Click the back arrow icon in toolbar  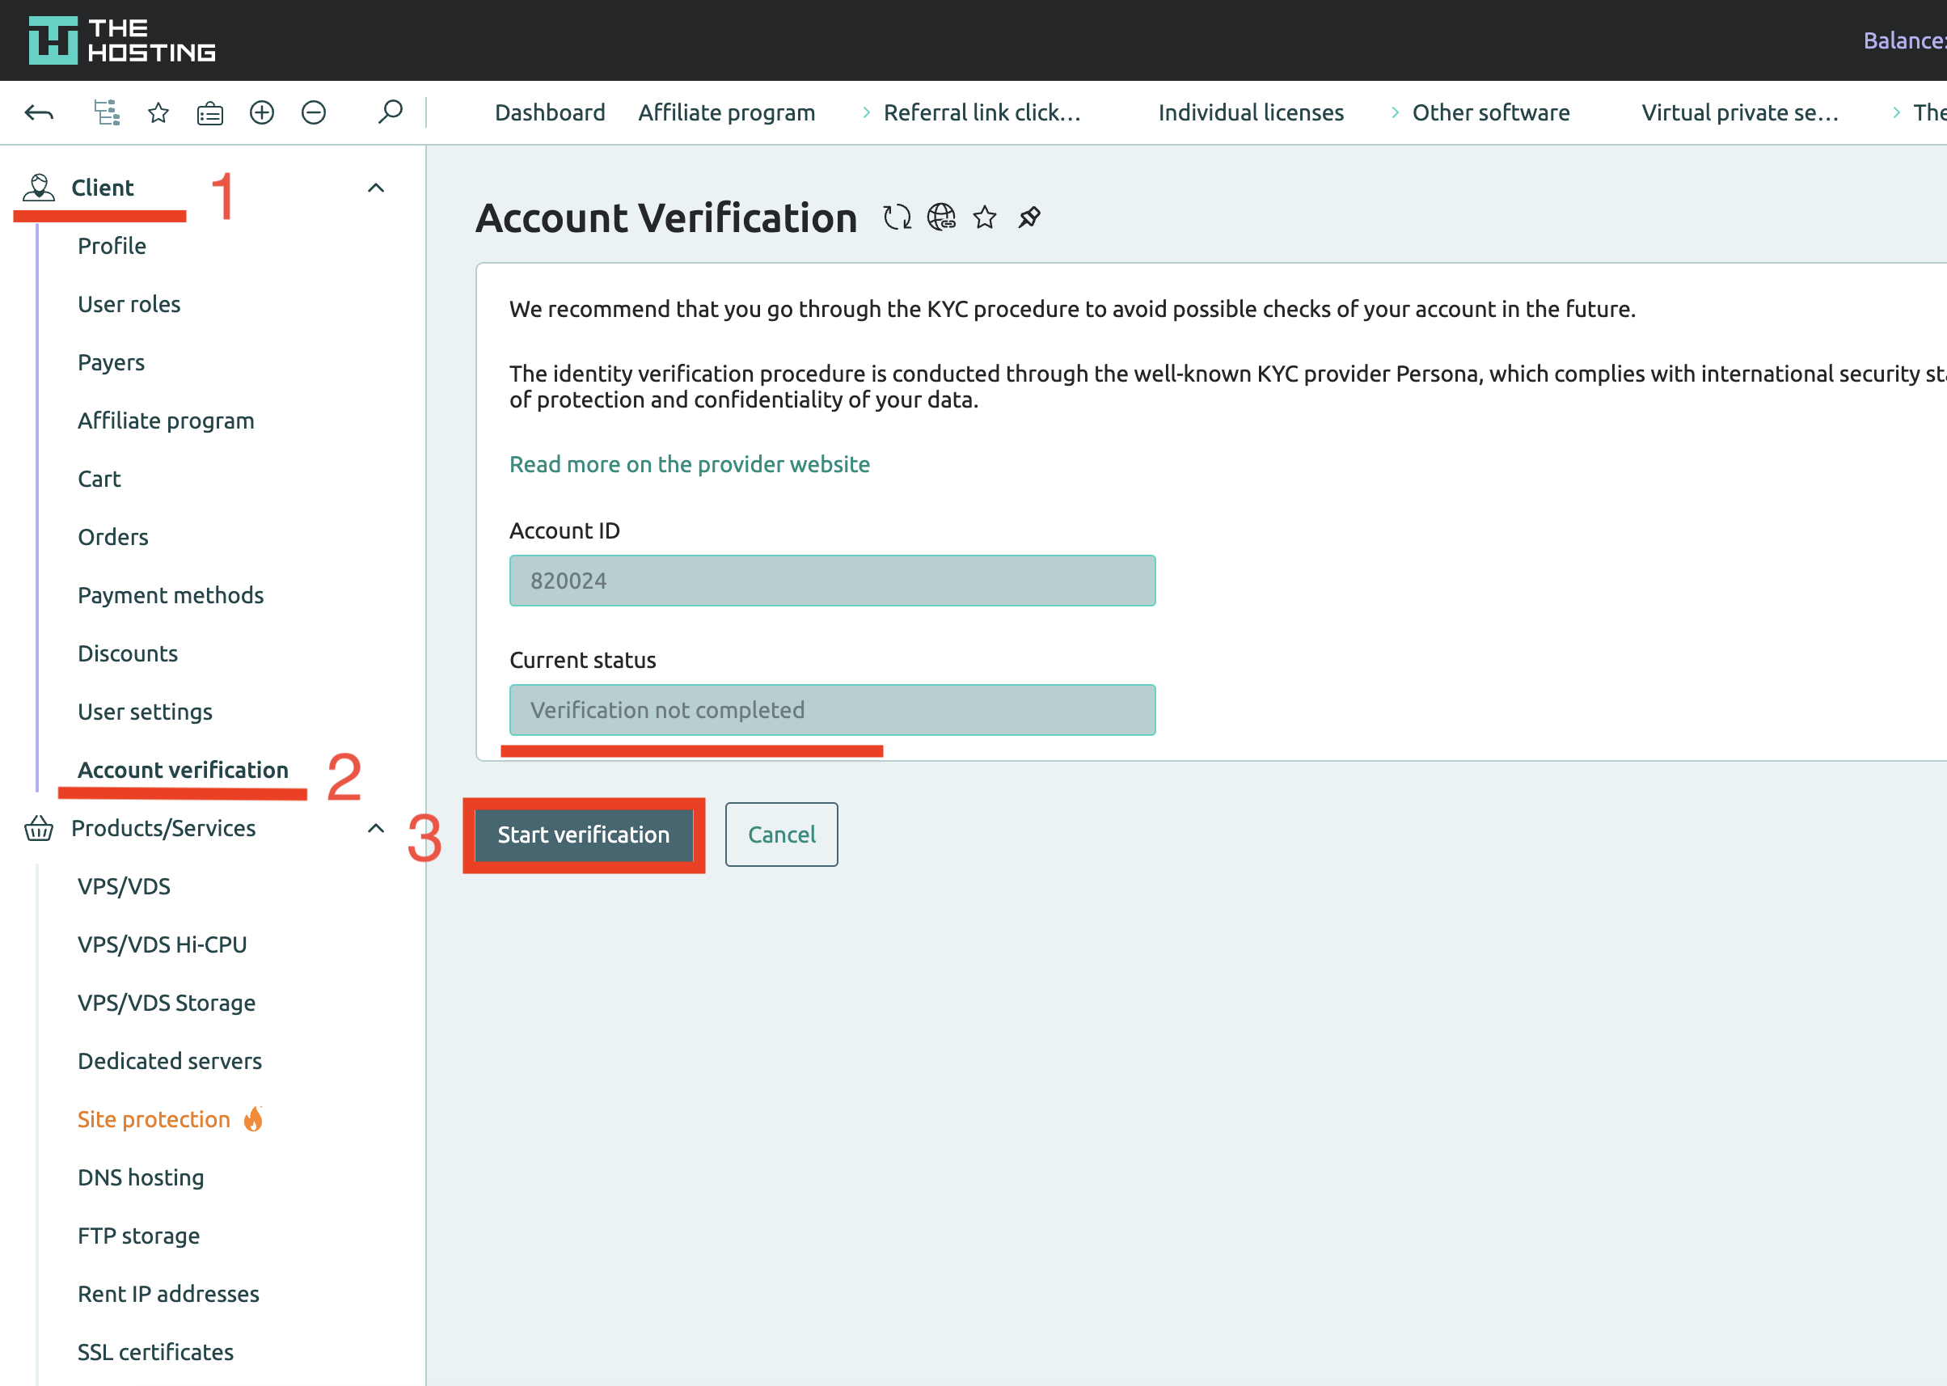point(40,112)
